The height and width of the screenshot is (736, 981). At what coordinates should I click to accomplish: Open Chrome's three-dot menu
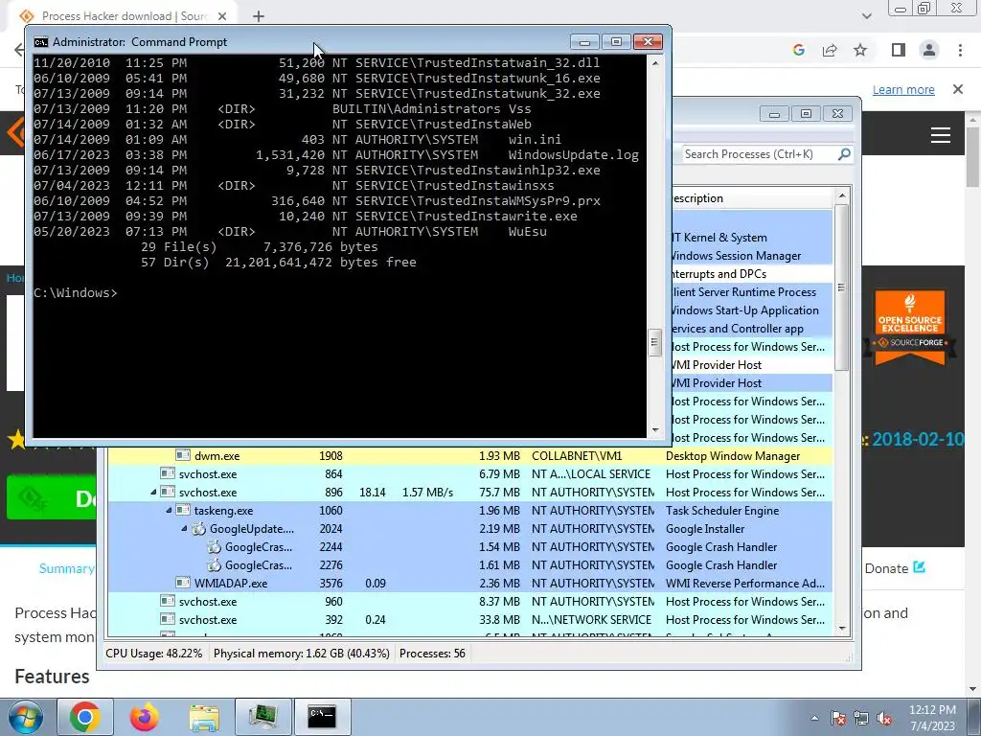tap(960, 50)
